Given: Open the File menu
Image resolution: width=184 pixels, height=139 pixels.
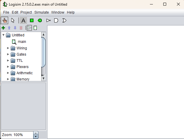Looking at the screenshot, I should point(6,12).
